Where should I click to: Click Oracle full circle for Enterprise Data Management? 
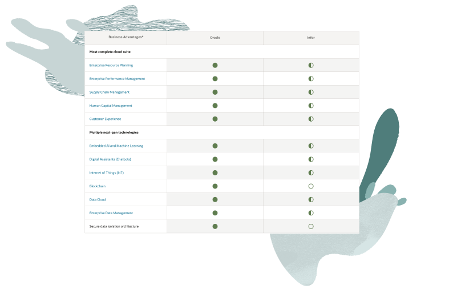pos(215,213)
